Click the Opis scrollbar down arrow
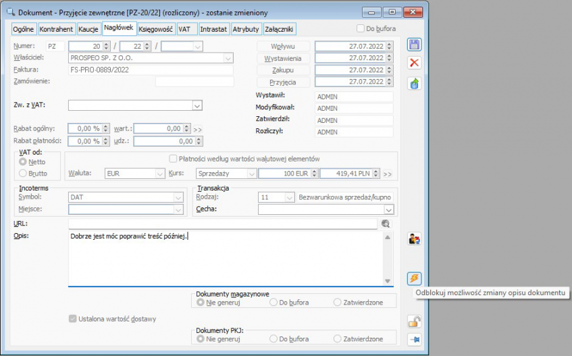The height and width of the screenshot is (356, 572). [388, 281]
